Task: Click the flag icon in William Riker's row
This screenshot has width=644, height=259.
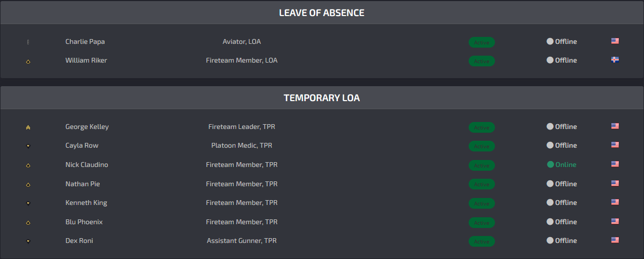Action: (x=615, y=60)
